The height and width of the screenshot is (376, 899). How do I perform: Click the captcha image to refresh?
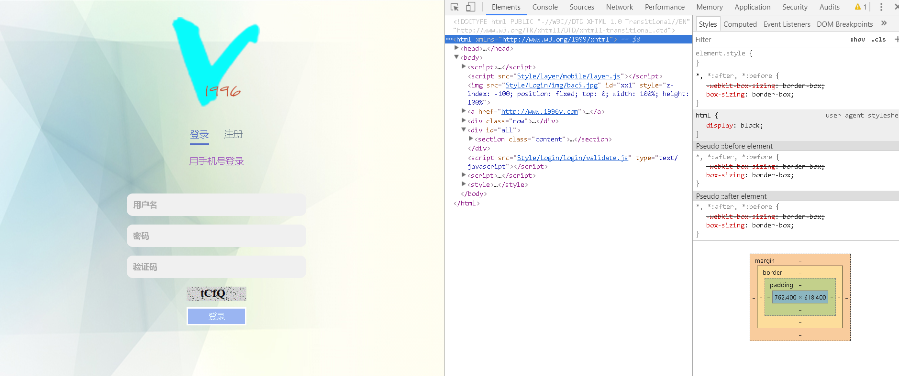click(x=216, y=293)
